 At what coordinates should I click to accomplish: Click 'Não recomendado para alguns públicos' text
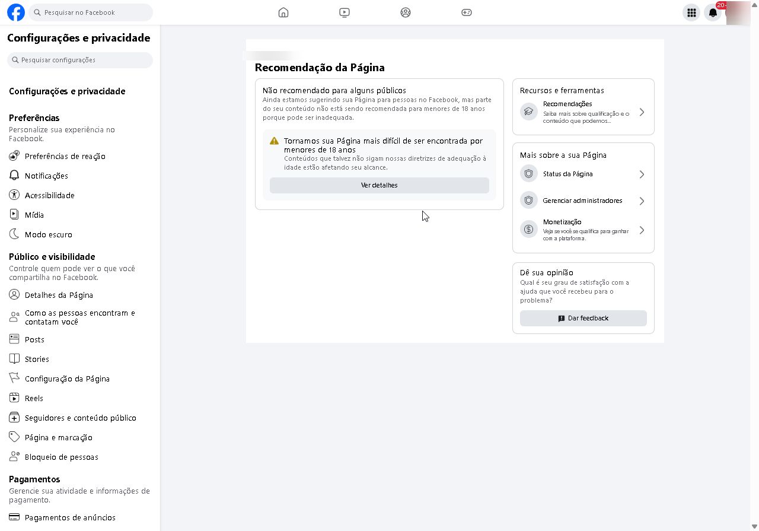(x=334, y=91)
